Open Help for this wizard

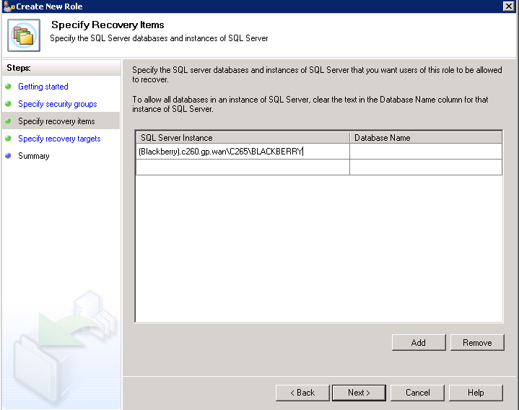click(x=476, y=393)
